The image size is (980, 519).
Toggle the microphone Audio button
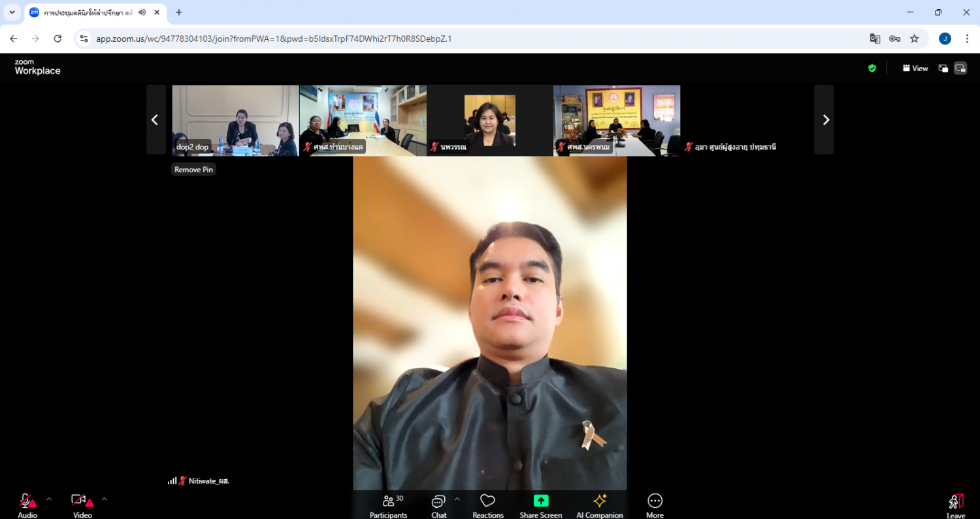click(x=27, y=505)
